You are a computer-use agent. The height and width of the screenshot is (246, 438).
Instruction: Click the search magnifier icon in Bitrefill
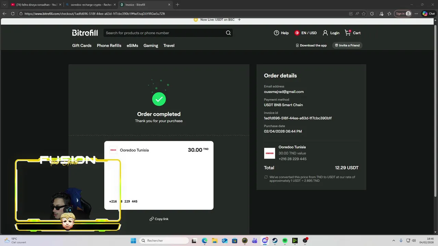click(x=228, y=33)
